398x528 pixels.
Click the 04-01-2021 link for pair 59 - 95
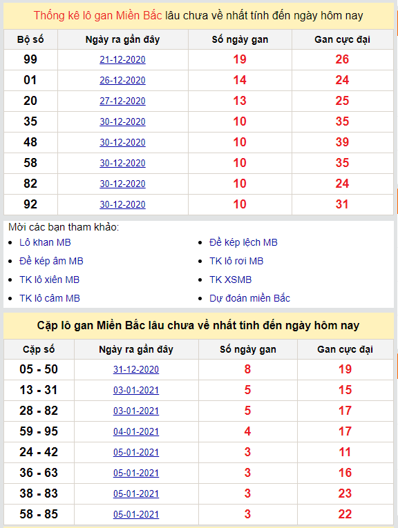pyautogui.click(x=136, y=431)
